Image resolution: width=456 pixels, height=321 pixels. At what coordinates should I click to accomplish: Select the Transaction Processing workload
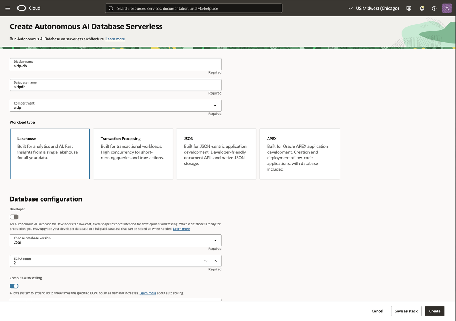133,154
